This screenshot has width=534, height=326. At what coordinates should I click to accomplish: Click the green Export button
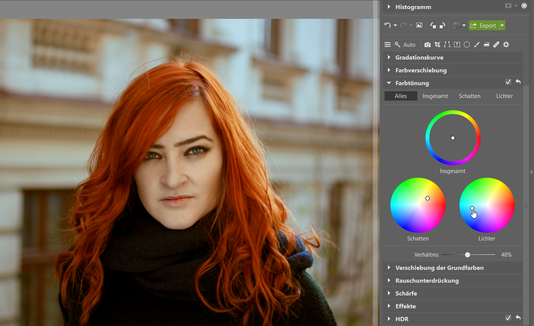(483, 25)
